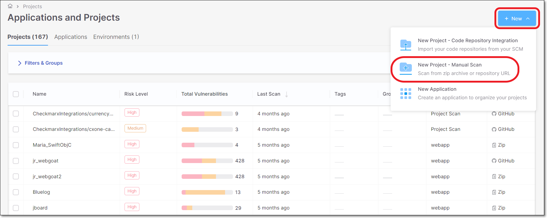Image resolution: width=547 pixels, height=218 pixels.
Task: Click "webapp" in the jr_webgoat2 row
Action: (x=440, y=176)
